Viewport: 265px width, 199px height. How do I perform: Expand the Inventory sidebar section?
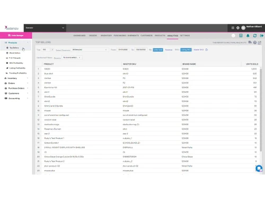[x=16, y=78]
